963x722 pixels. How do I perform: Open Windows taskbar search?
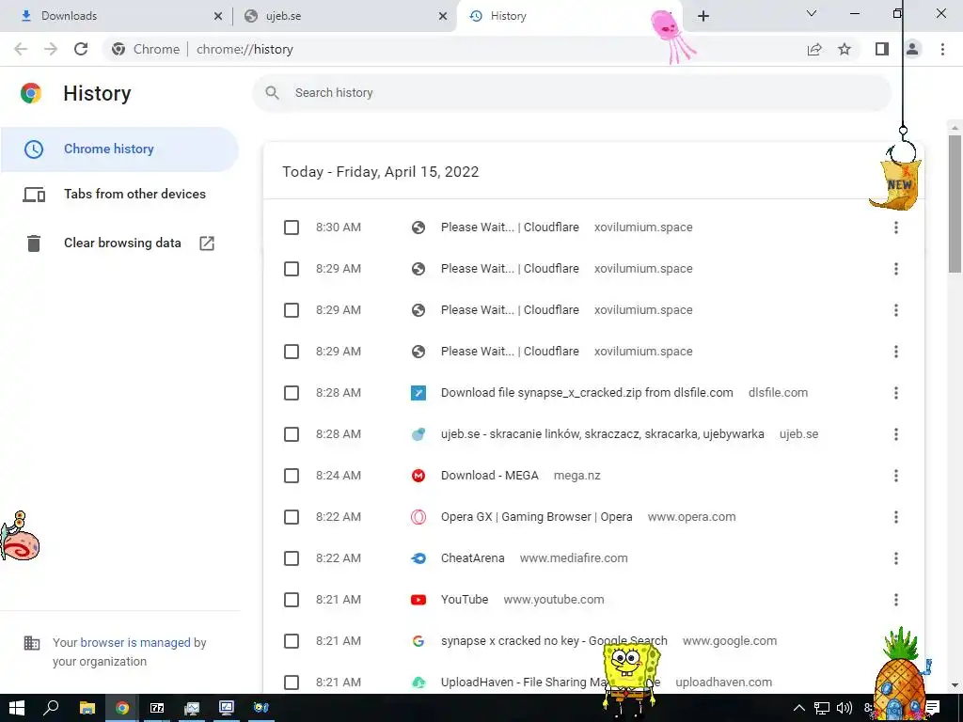coord(52,708)
